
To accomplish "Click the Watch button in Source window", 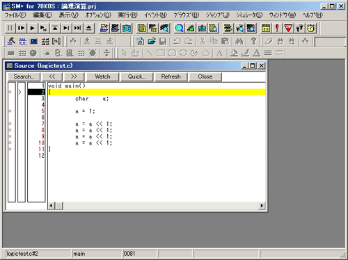I will pyautogui.click(x=102, y=76).
